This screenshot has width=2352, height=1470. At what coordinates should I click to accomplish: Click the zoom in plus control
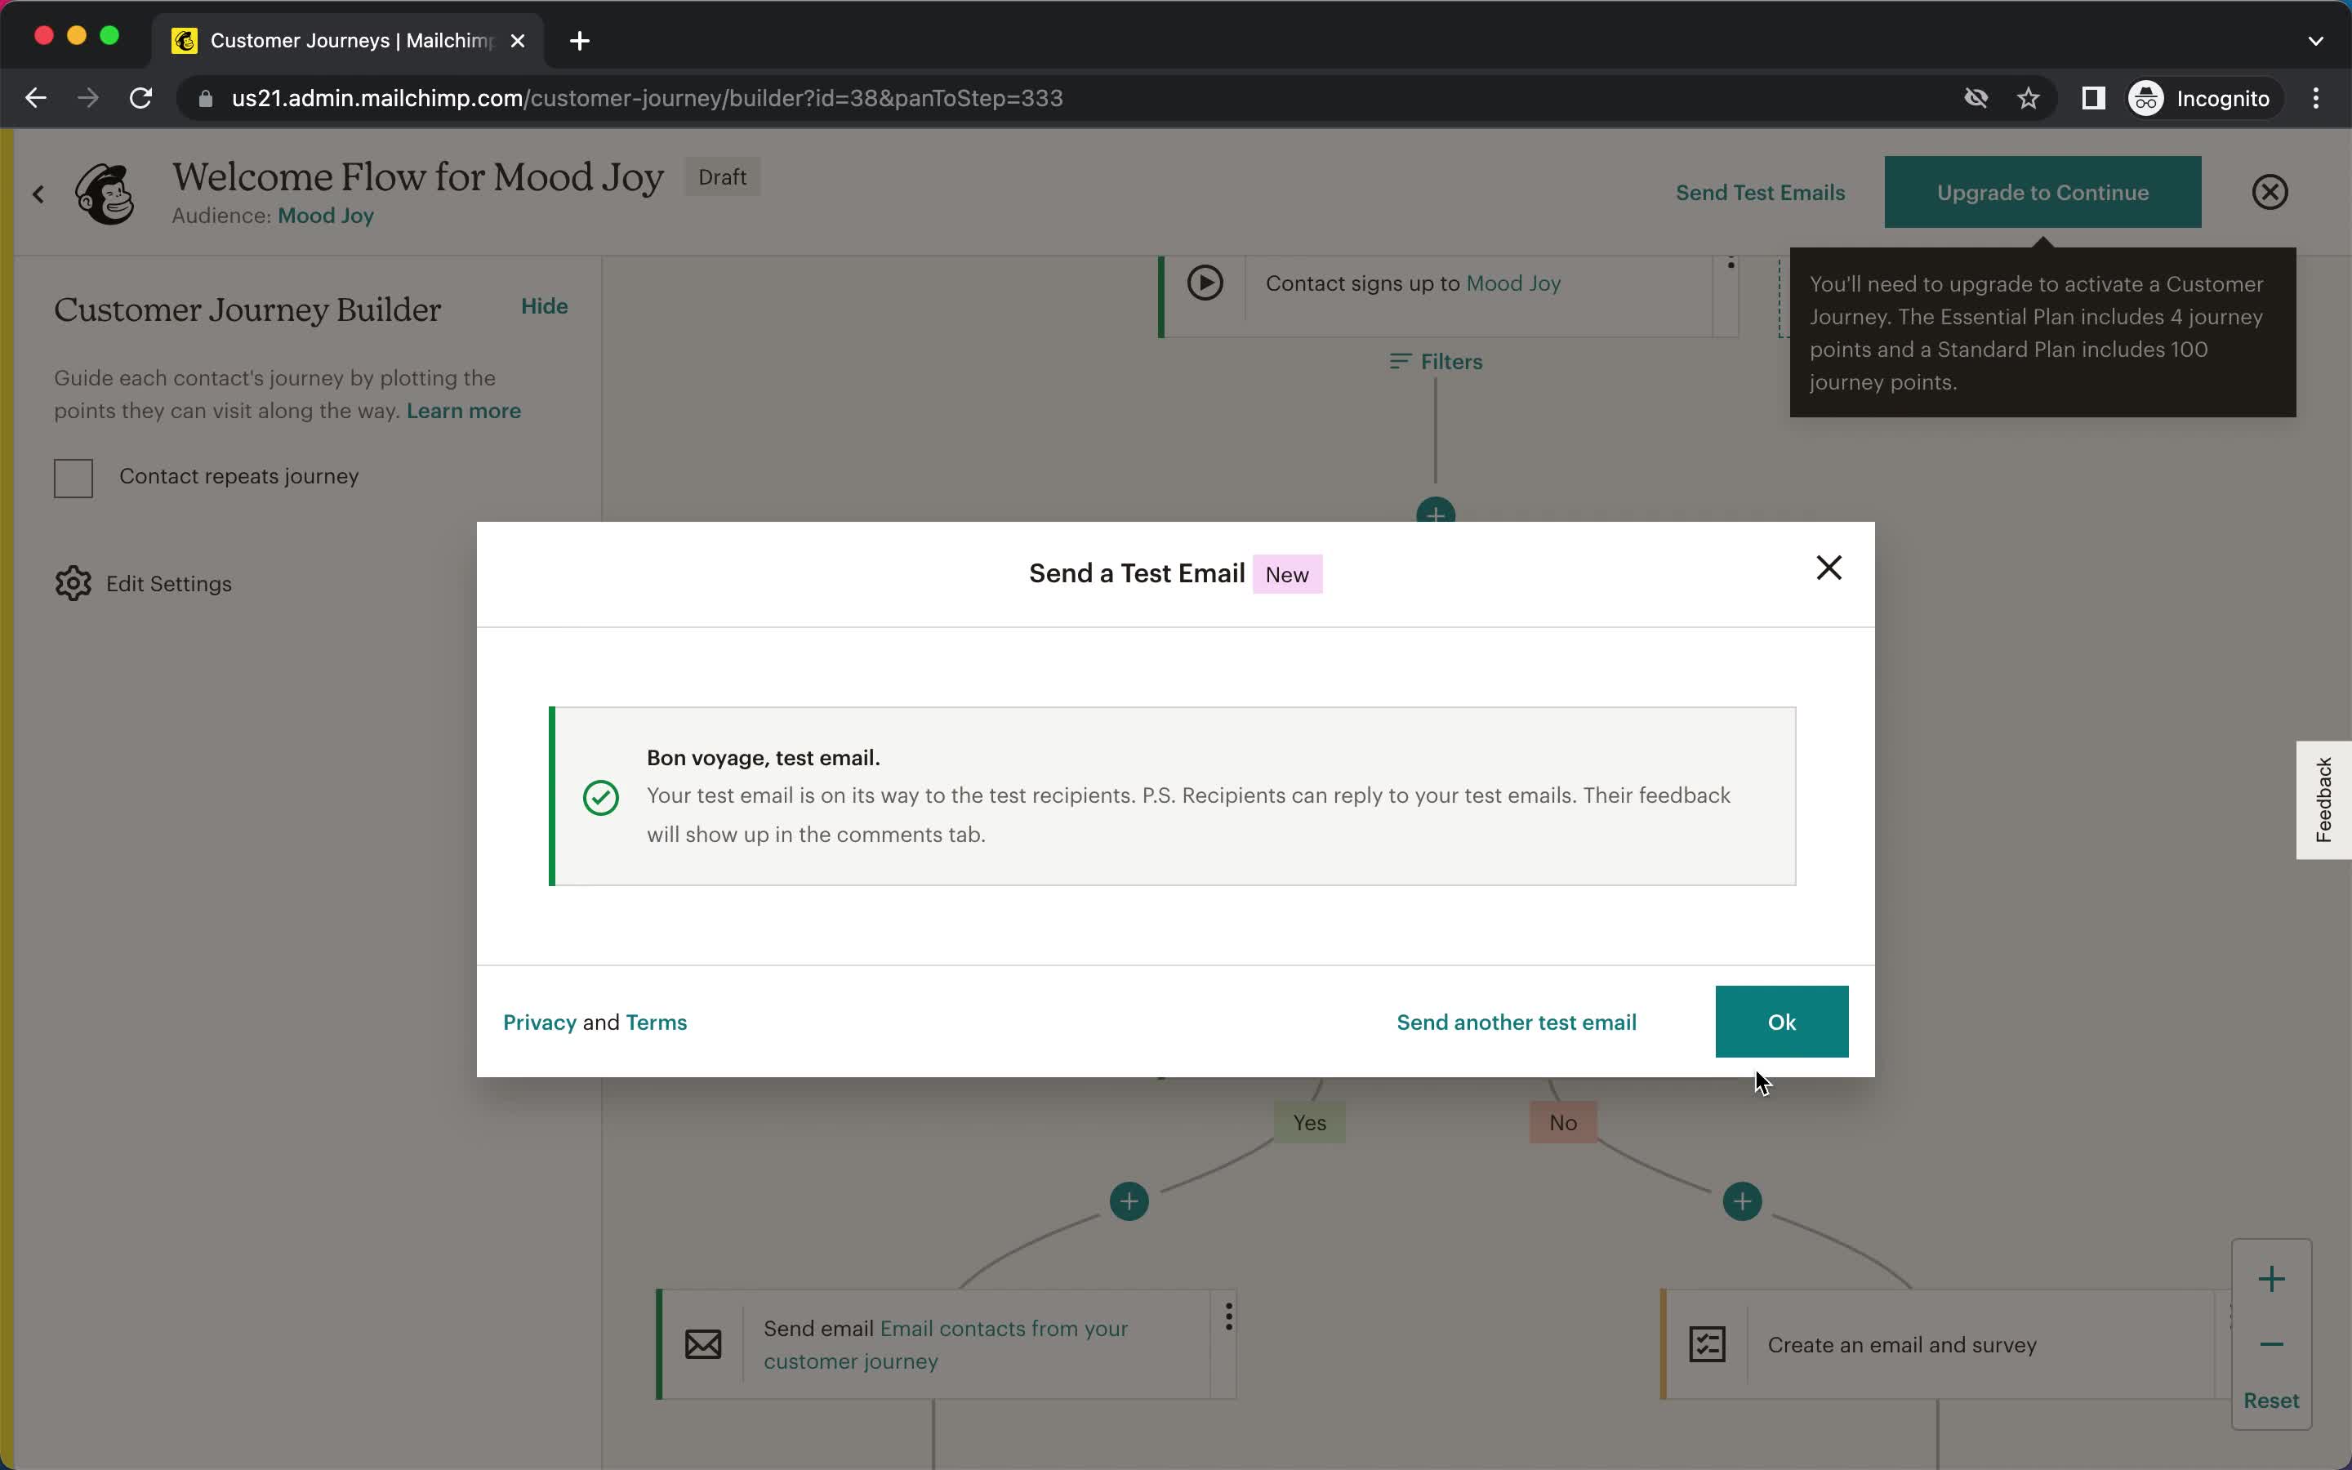click(x=2270, y=1279)
